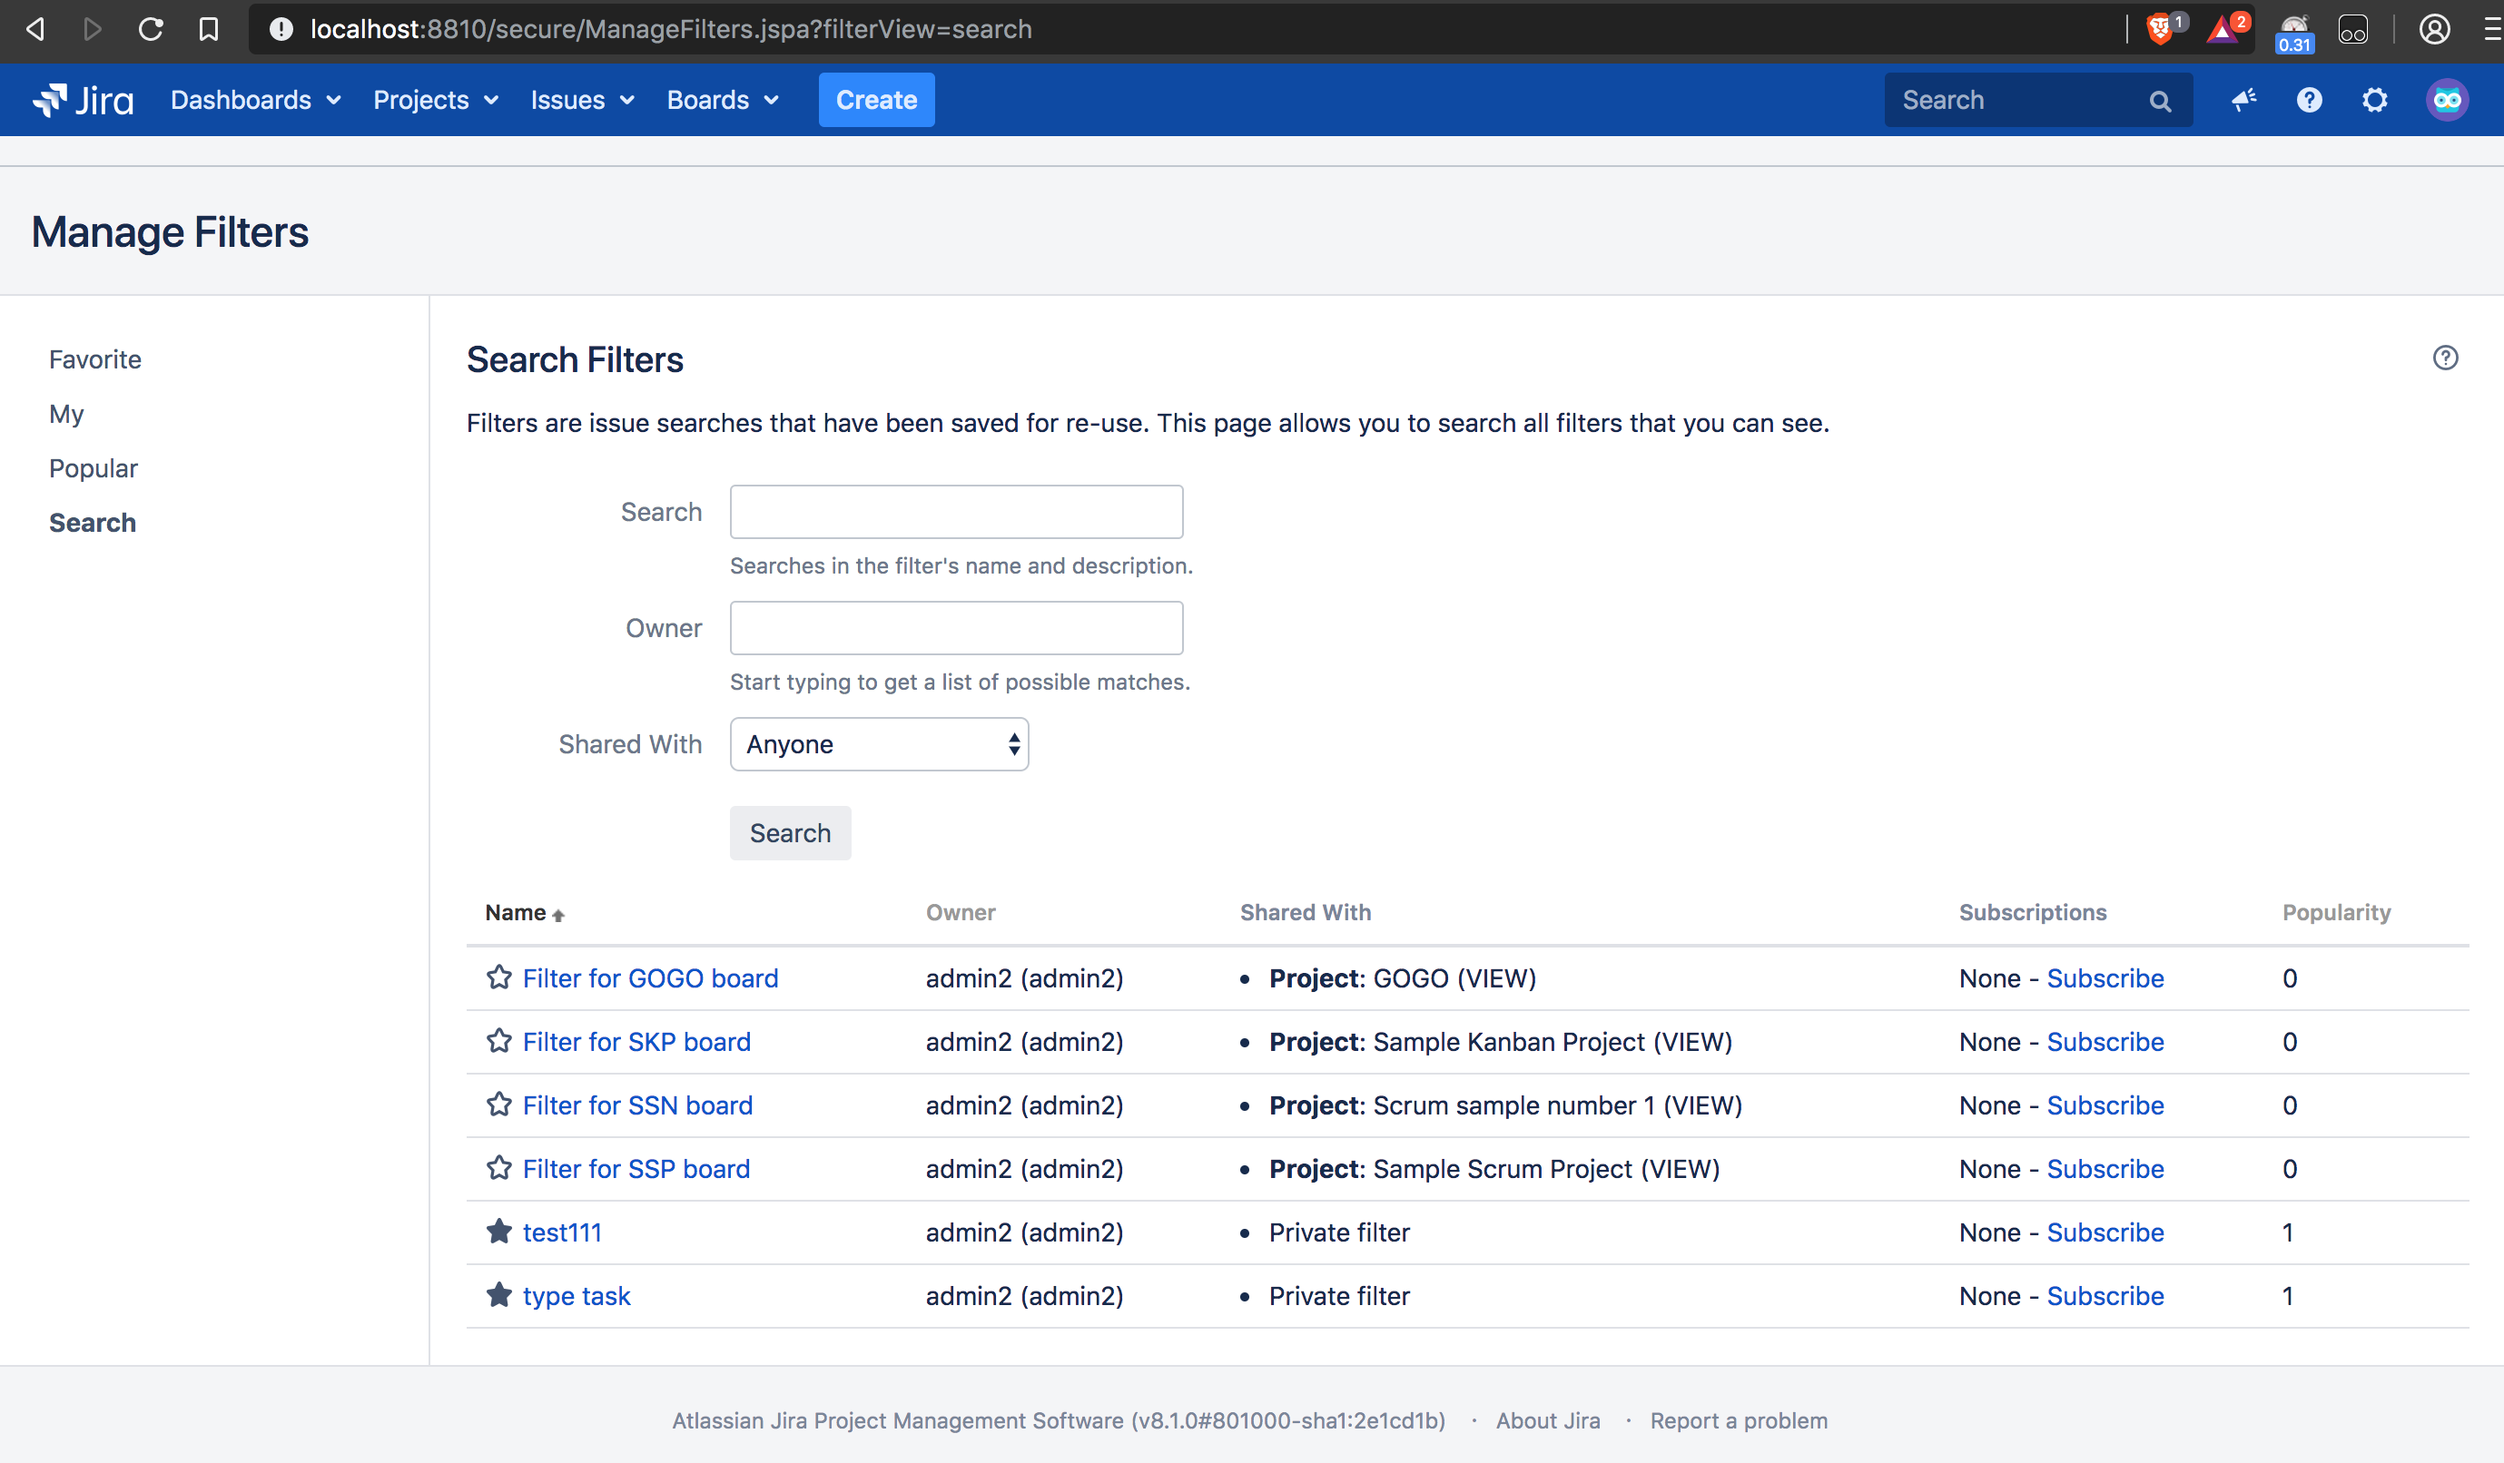
Task: Expand the Boards menu
Action: pyautogui.click(x=723, y=101)
